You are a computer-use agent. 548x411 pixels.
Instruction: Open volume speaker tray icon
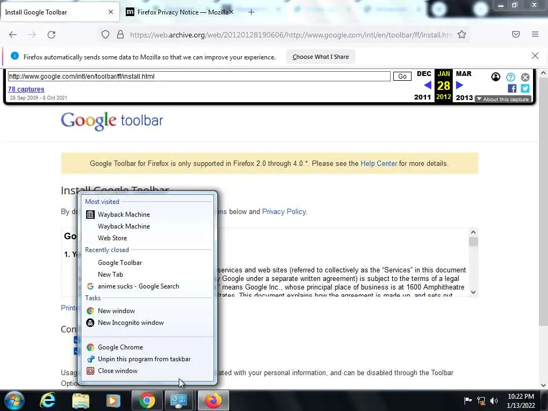(494, 400)
